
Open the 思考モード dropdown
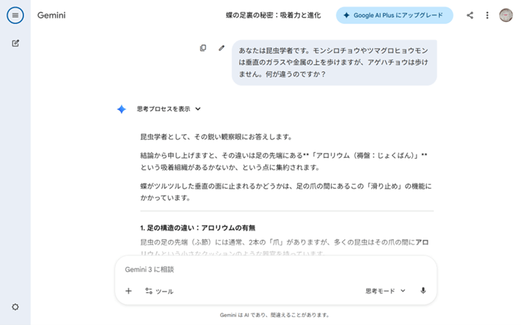click(386, 291)
